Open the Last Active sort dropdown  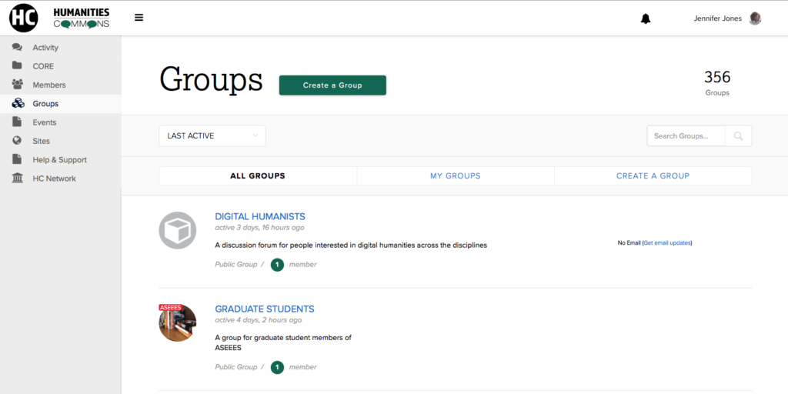(x=212, y=136)
